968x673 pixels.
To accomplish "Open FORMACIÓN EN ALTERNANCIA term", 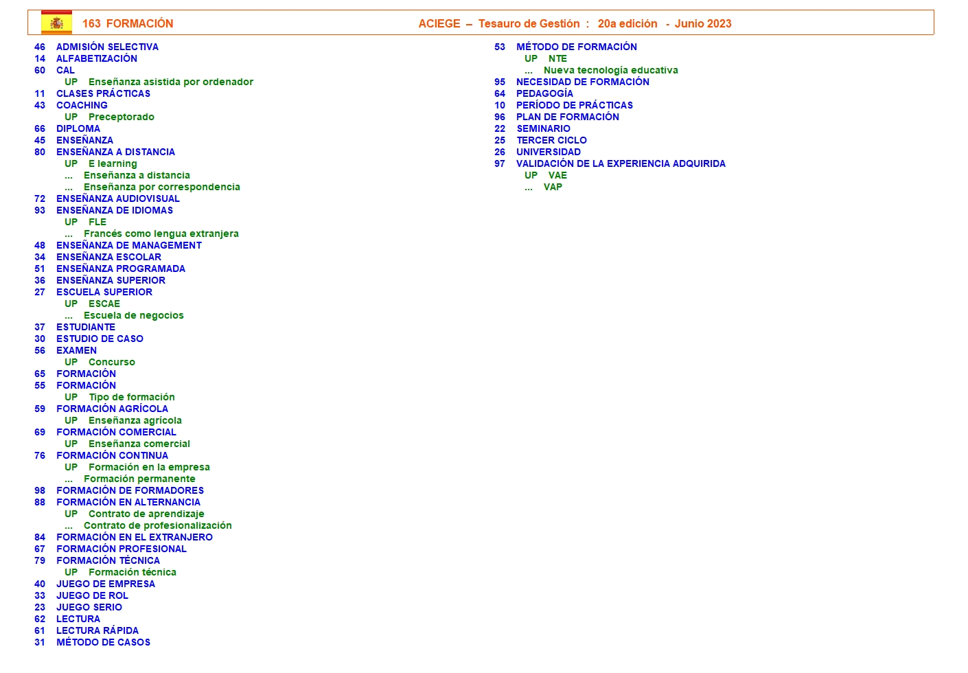I will 128,502.
